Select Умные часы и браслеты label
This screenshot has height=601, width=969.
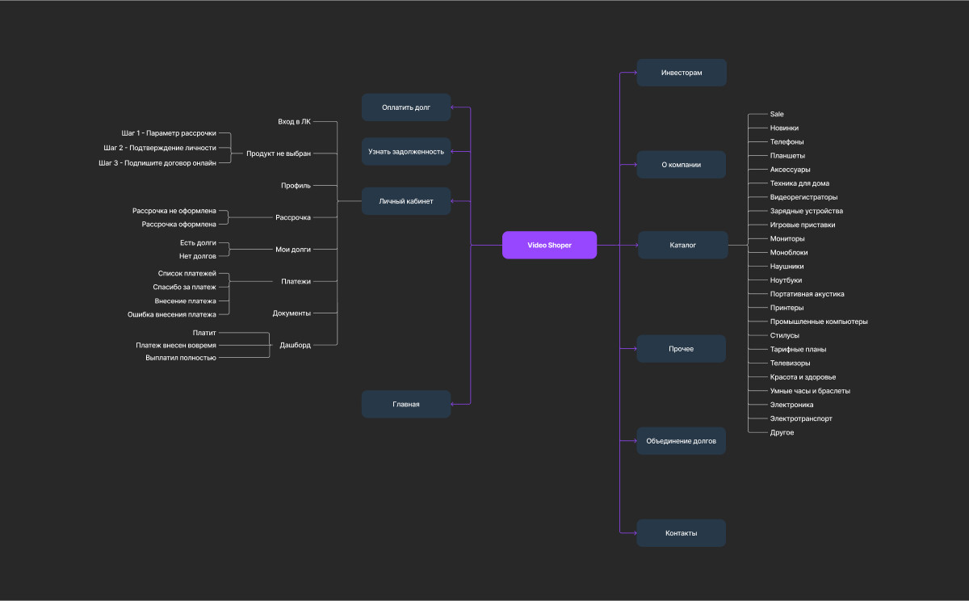(x=810, y=391)
